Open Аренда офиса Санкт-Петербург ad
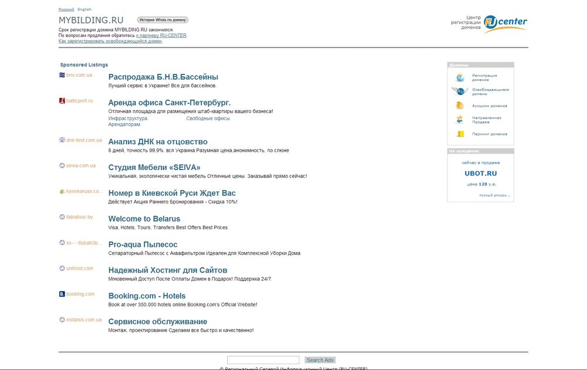Viewport: 587px width, 370px height. (x=169, y=103)
